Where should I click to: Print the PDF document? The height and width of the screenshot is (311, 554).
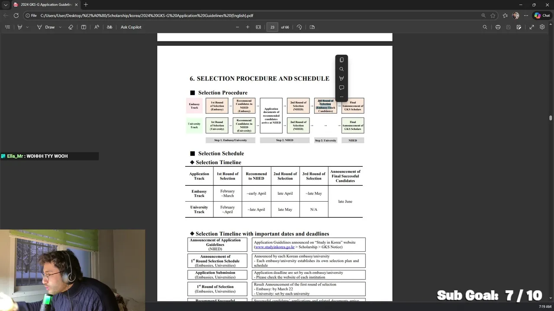(498, 27)
